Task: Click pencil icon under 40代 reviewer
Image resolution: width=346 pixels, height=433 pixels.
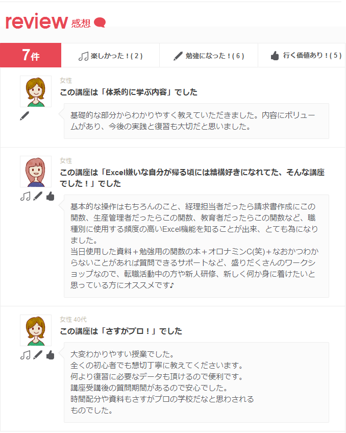Action: coord(38,355)
